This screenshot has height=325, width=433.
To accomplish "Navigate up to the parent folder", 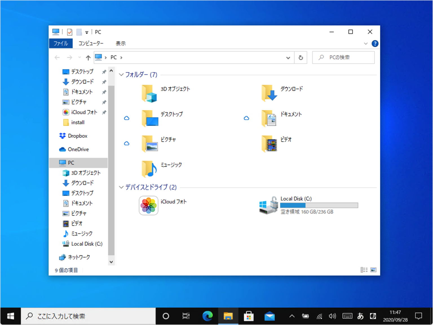I will (x=88, y=57).
